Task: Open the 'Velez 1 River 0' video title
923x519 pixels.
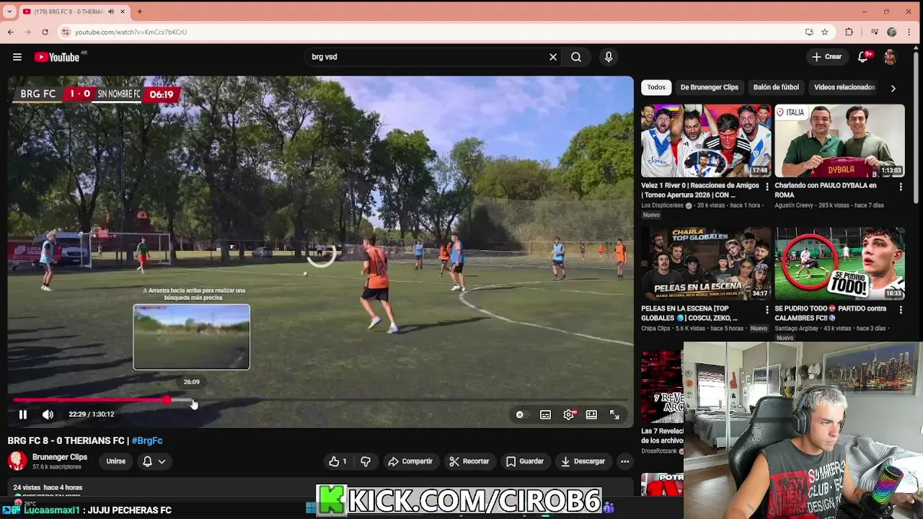Action: [x=699, y=190]
